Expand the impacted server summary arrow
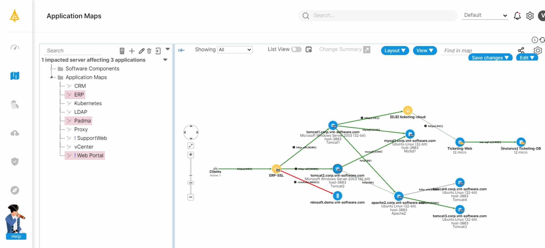The image size is (545, 248). tap(165, 60)
